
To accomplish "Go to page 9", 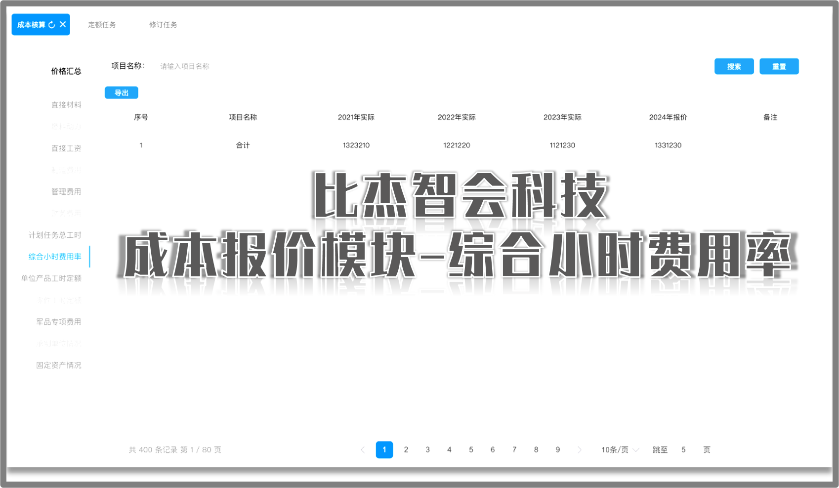I will 558,450.
